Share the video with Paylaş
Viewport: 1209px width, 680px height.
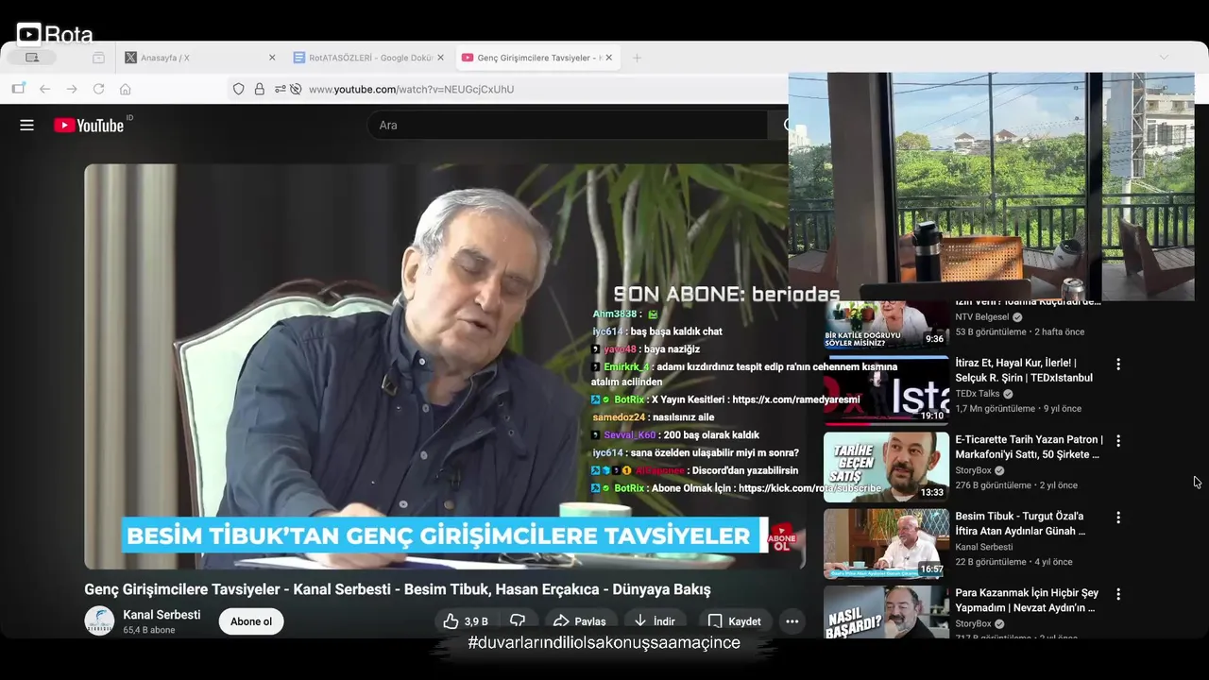click(x=580, y=621)
